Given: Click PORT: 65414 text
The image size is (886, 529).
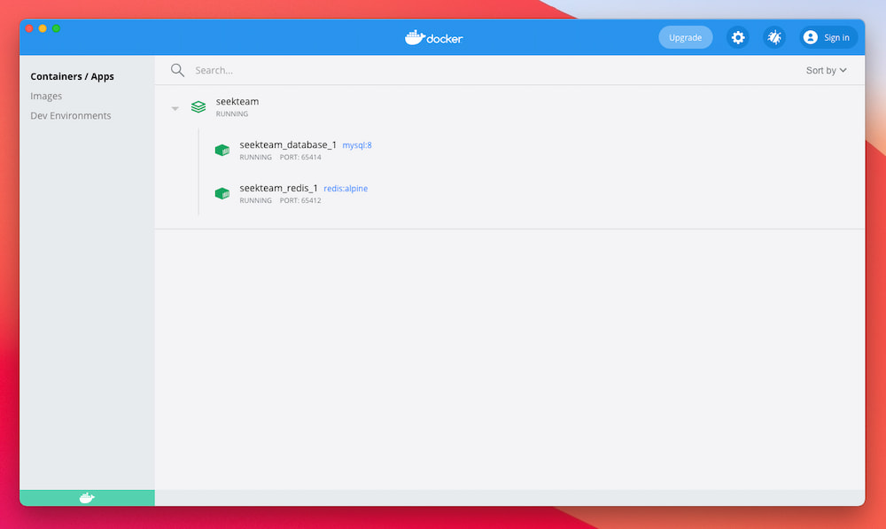Looking at the screenshot, I should coord(300,157).
